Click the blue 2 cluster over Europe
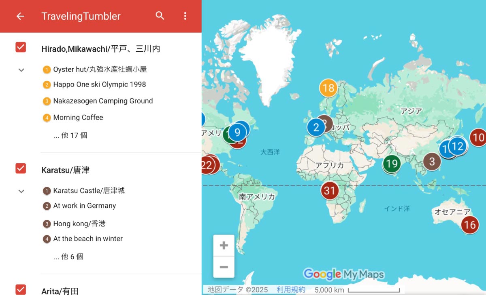This screenshot has width=486, height=295. [x=316, y=127]
